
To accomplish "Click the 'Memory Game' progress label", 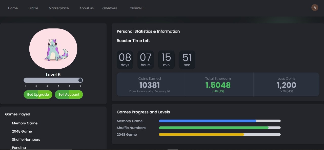I will coord(130,121).
